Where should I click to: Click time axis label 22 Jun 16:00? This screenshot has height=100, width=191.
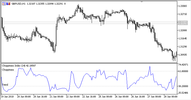[89, 97]
